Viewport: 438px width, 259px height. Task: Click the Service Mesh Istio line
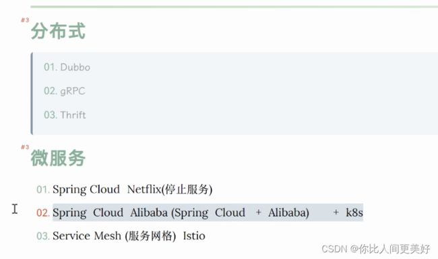coord(121,236)
